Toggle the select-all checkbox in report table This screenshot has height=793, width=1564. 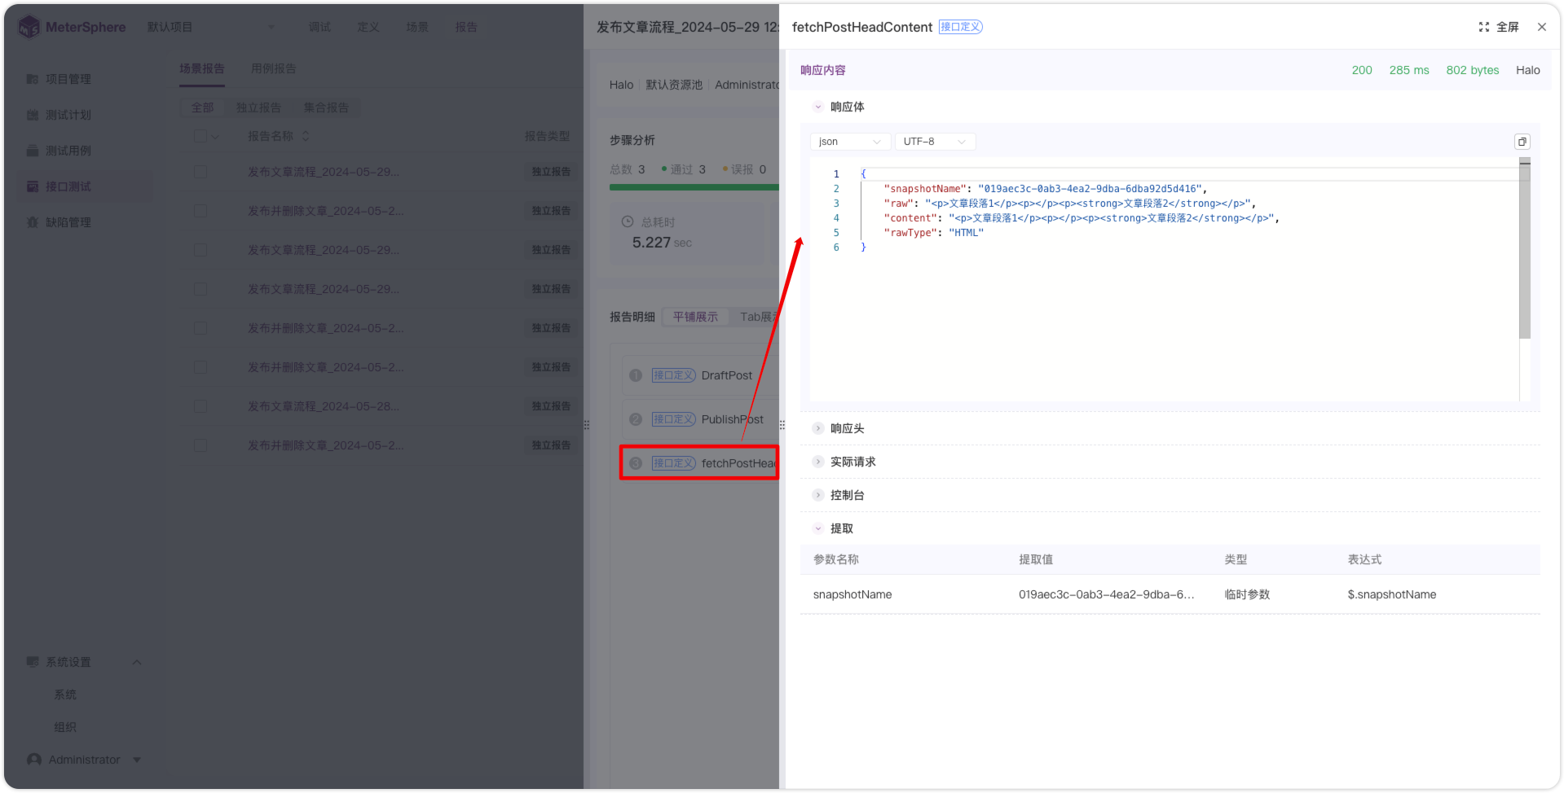click(200, 136)
